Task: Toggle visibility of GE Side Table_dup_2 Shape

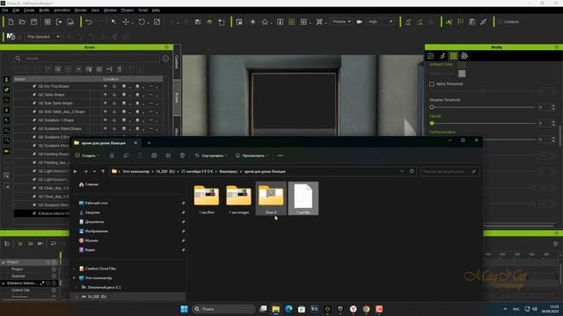Action: click(x=106, y=111)
